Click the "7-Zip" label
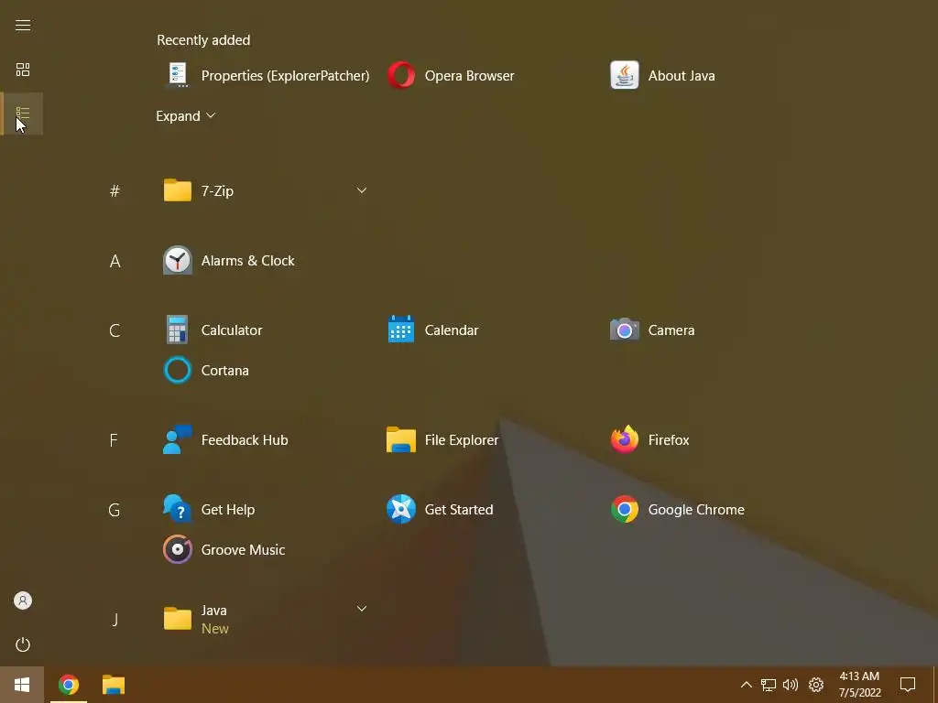The height and width of the screenshot is (703, 938). coord(217,190)
